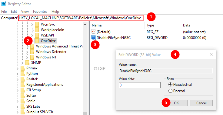The height and width of the screenshot is (115, 223).
Task: Close the Edit DWORD dialog with X
Action: pyautogui.click(x=211, y=54)
